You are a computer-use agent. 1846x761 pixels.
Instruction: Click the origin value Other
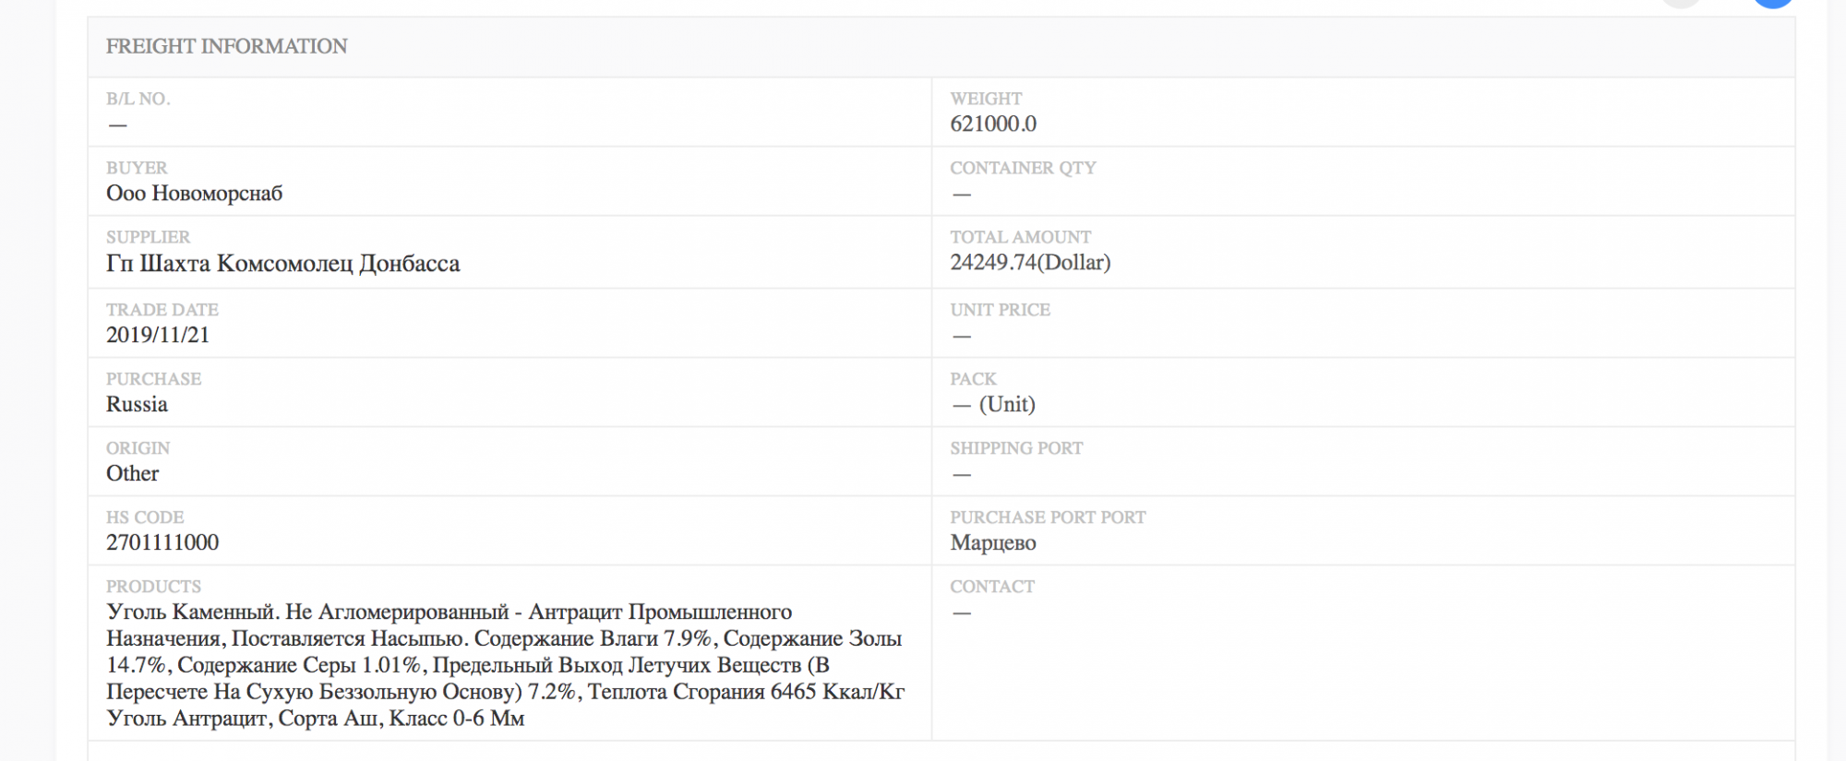[132, 473]
